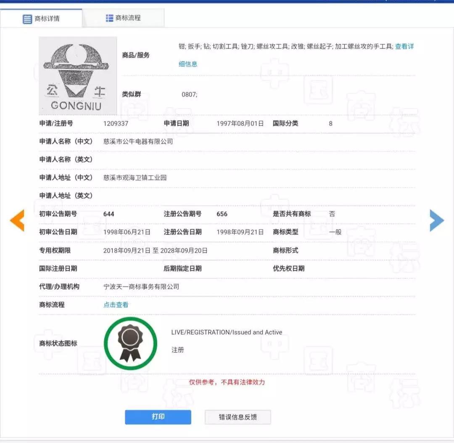Select applicant name 慈溪市公牛电器有限公司
The width and height of the screenshot is (454, 443).
coord(138,142)
